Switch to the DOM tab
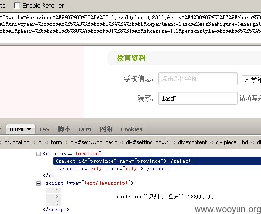261x214 pixels. click(x=85, y=129)
